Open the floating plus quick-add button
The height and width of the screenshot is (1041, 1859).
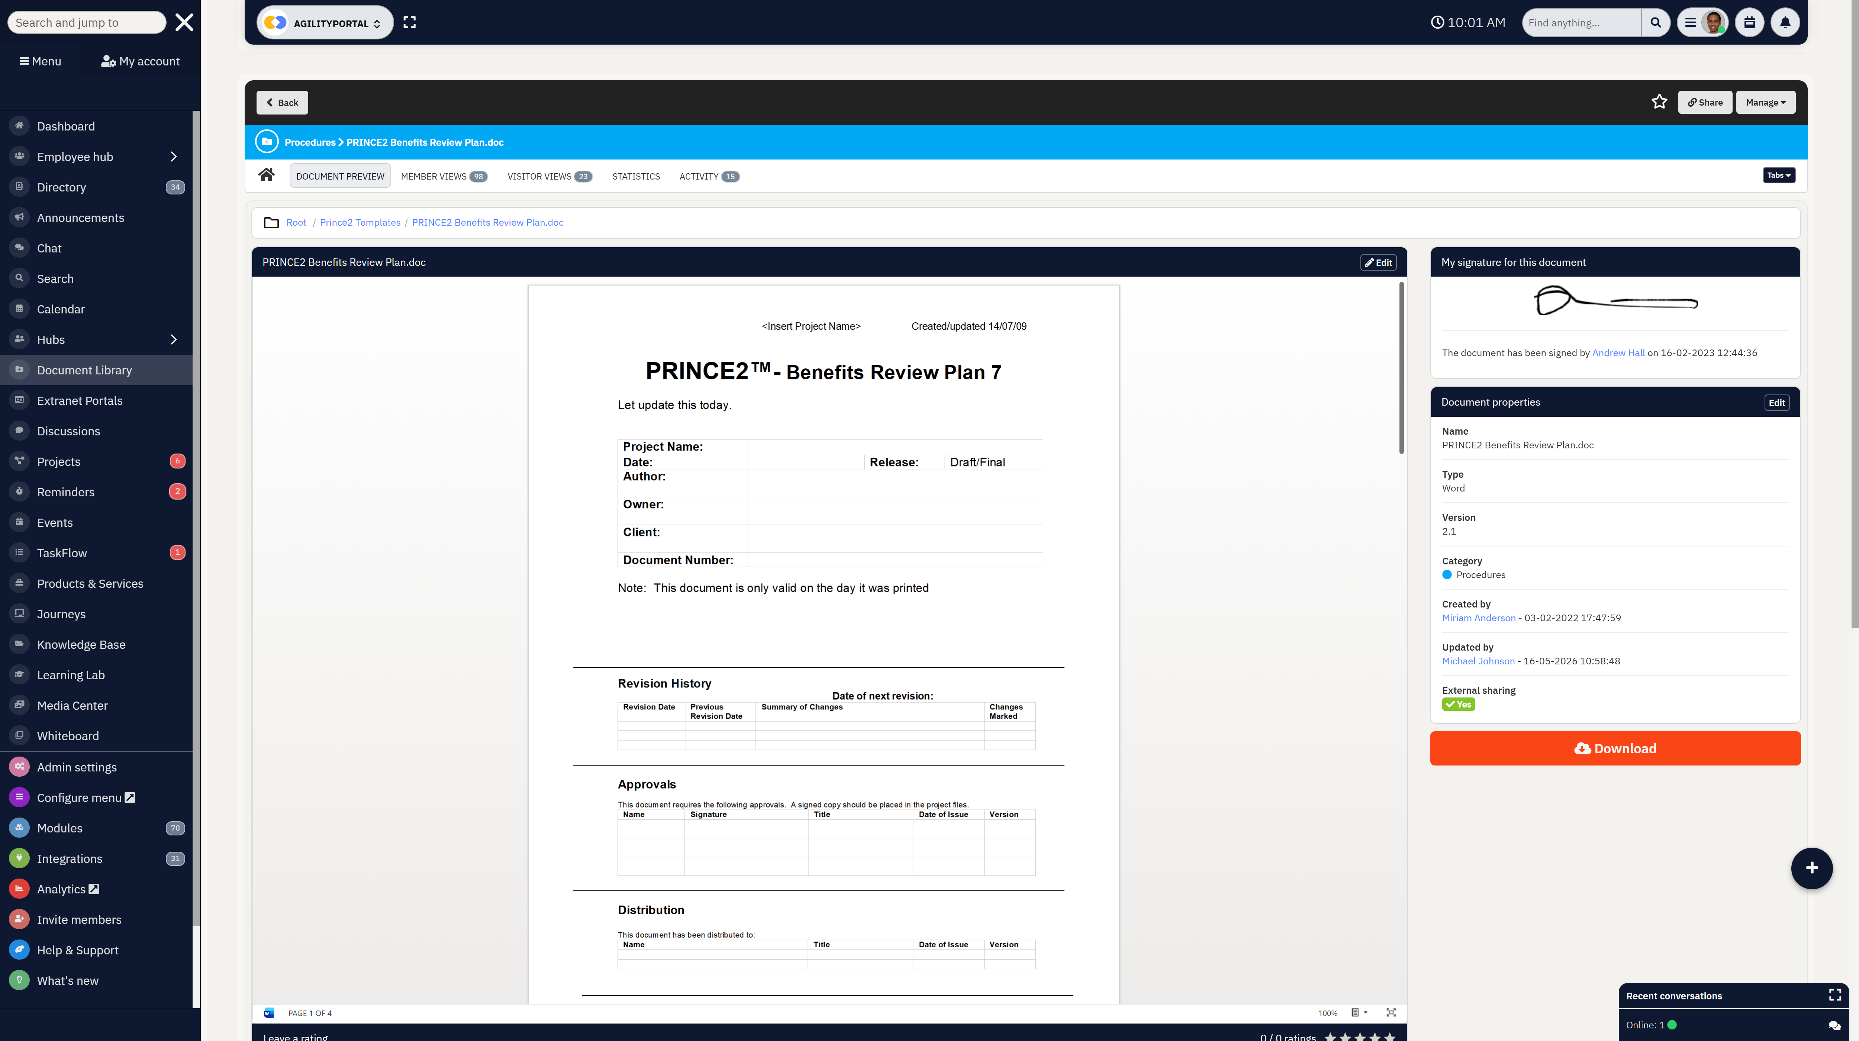(1811, 868)
